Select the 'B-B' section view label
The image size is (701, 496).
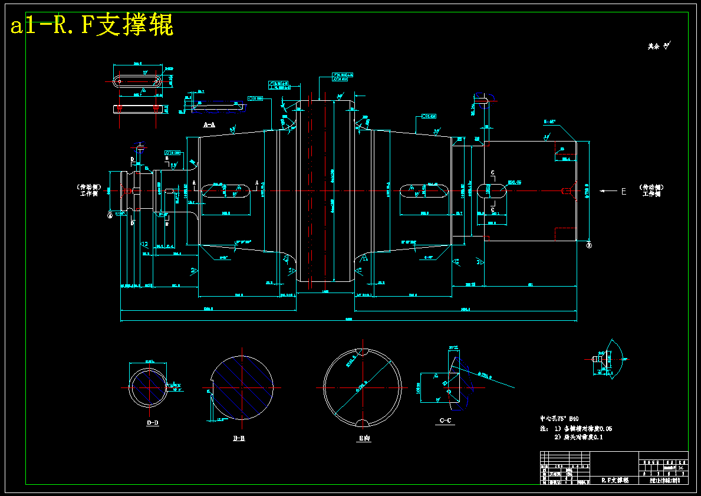239,438
